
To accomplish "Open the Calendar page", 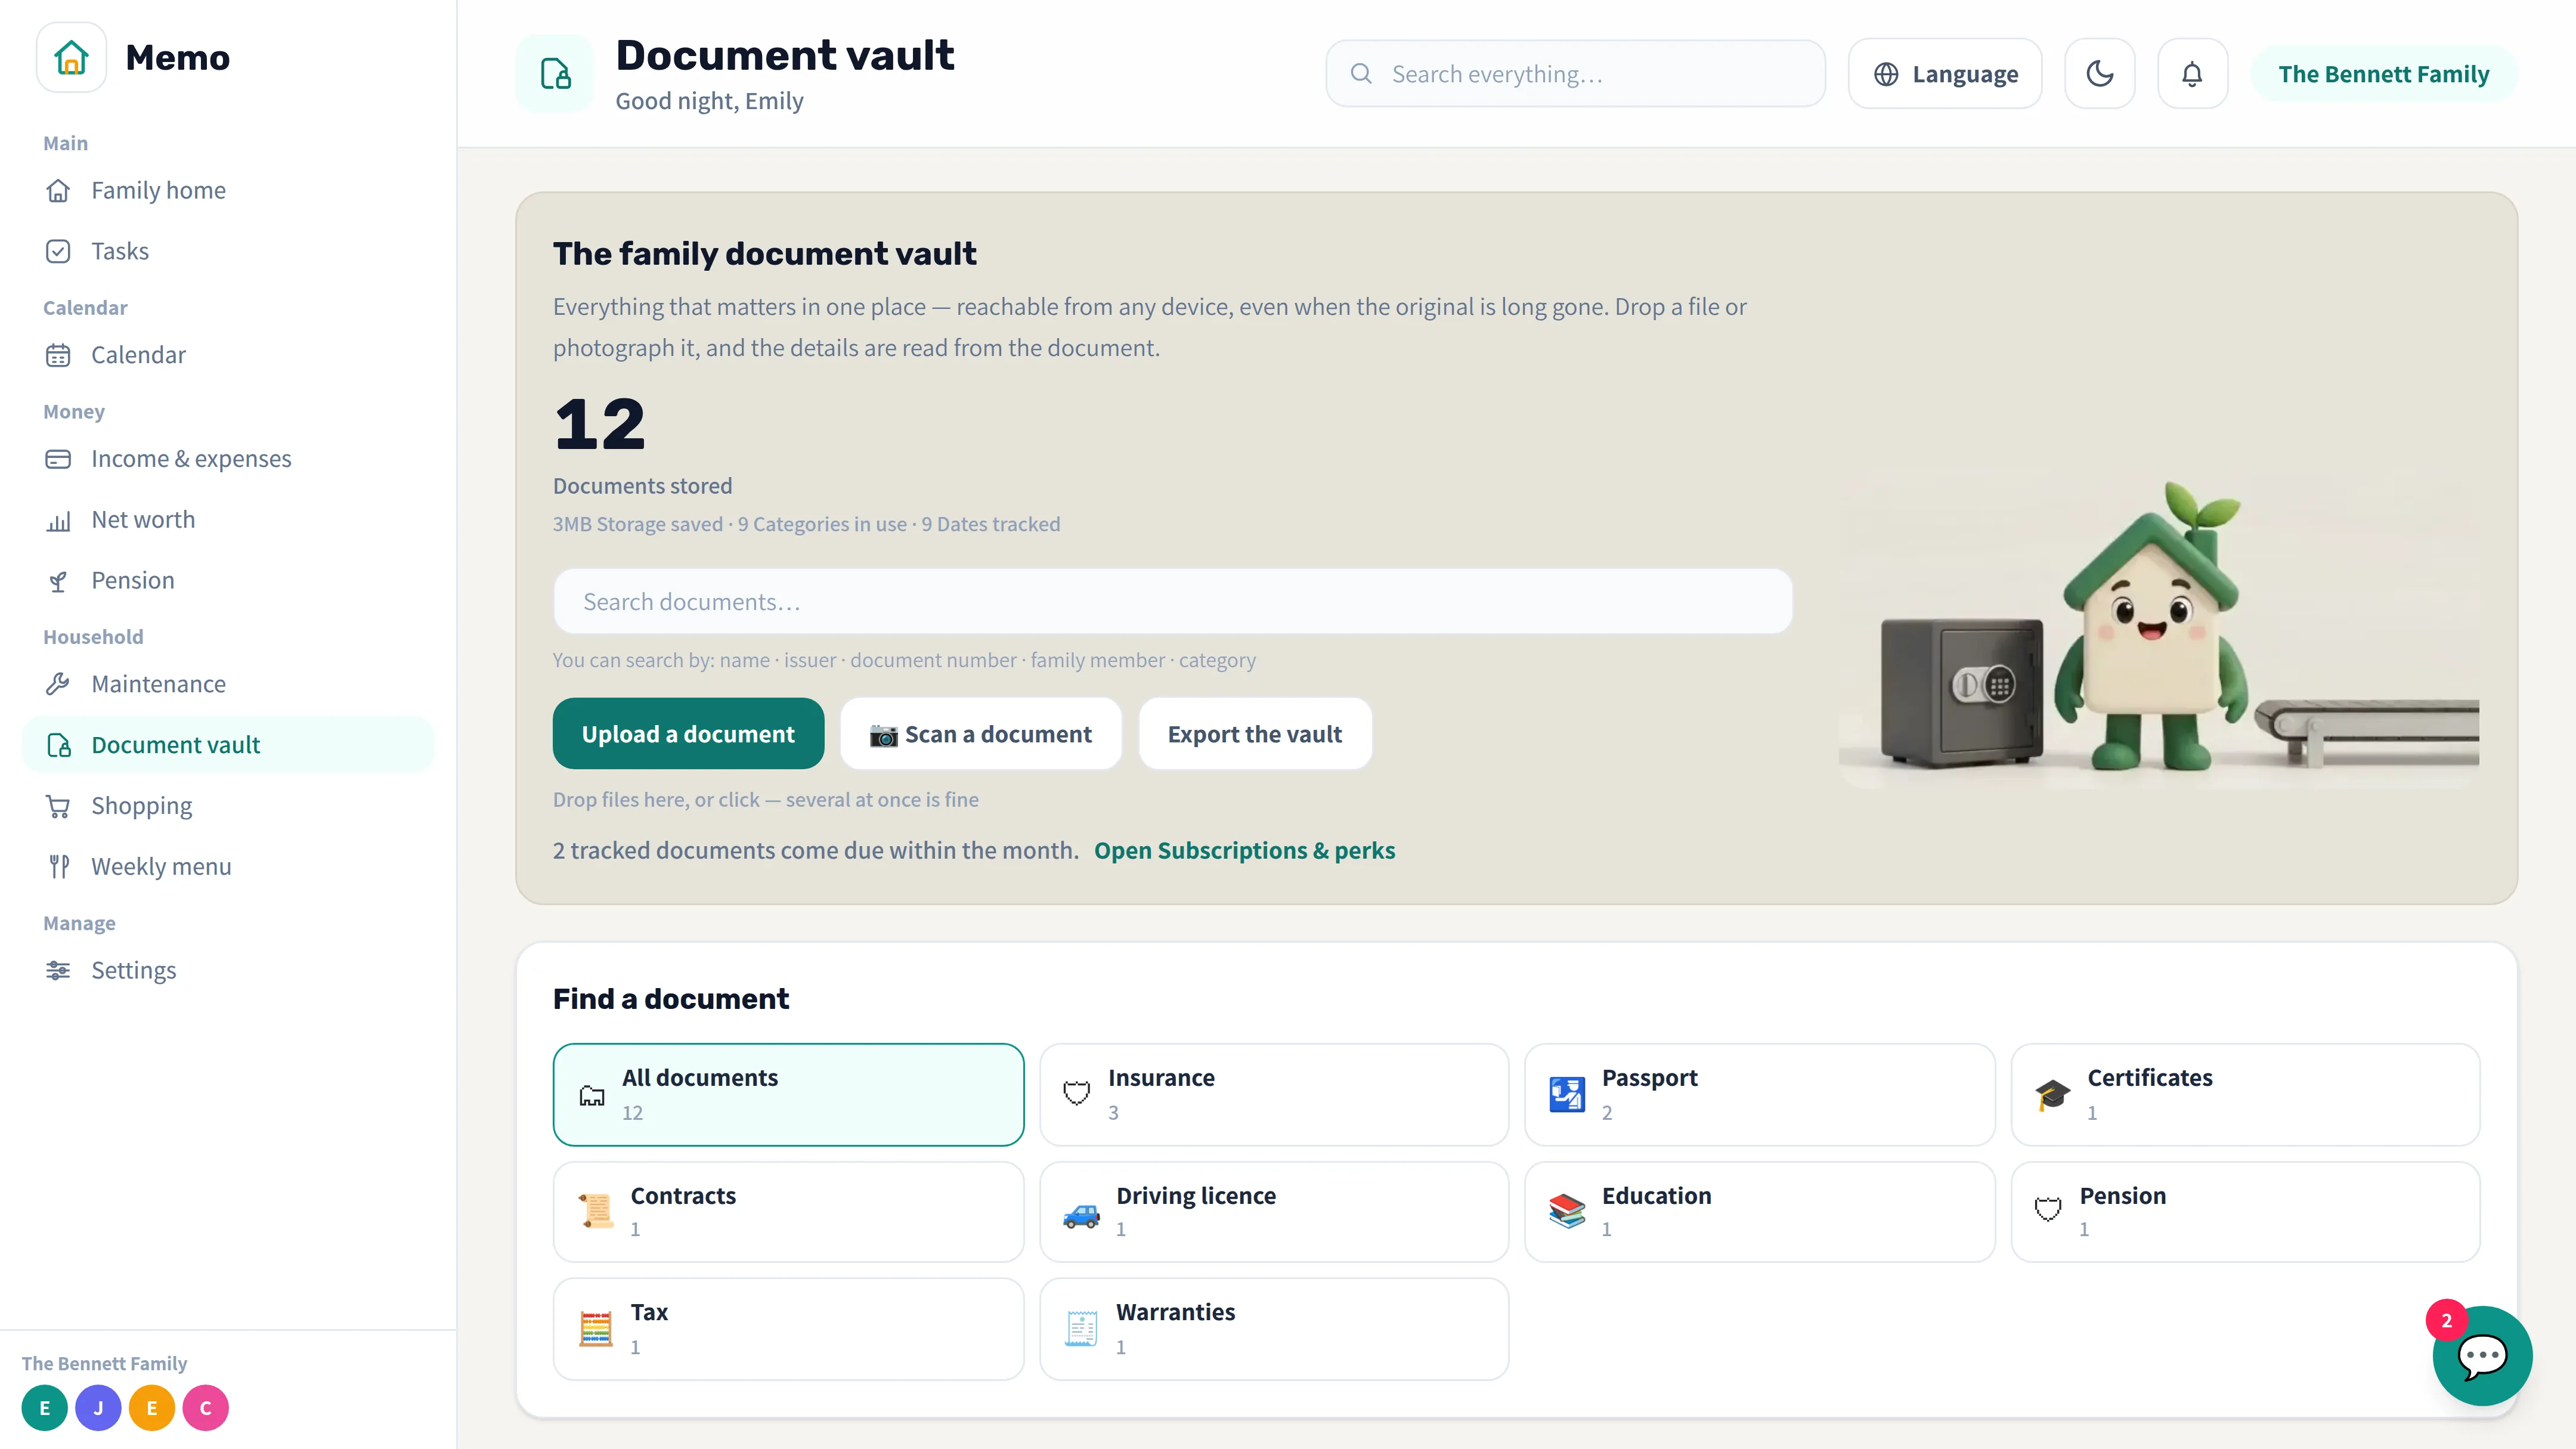I will [228, 355].
